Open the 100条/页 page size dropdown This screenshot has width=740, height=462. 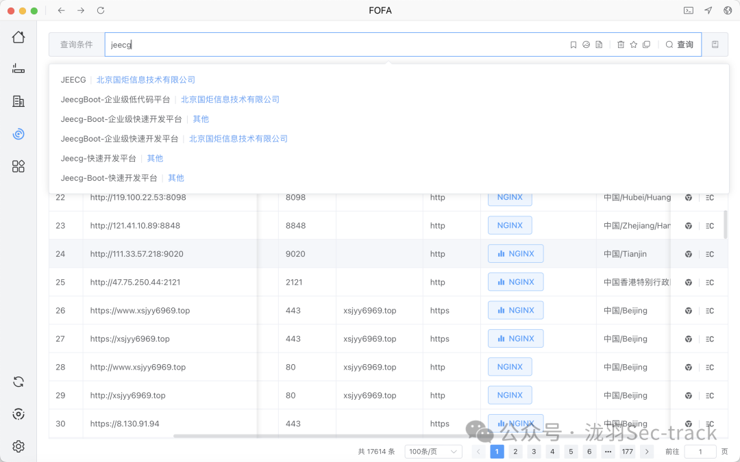click(433, 452)
